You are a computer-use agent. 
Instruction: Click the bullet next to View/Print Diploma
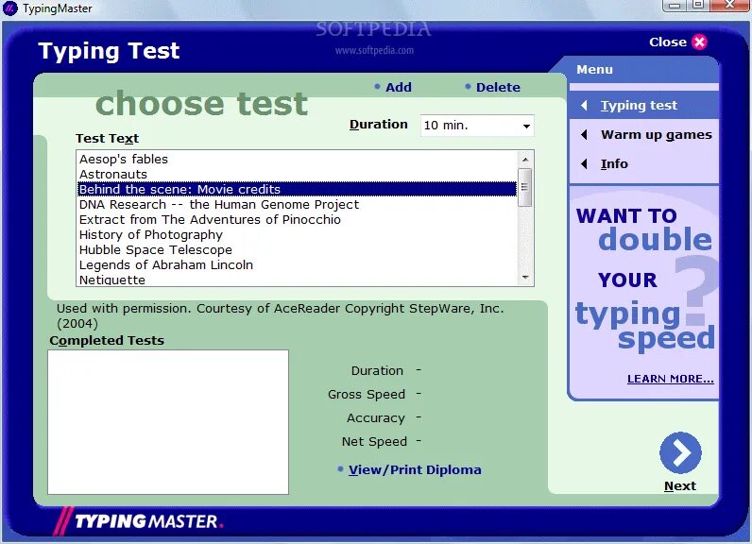[x=340, y=468]
